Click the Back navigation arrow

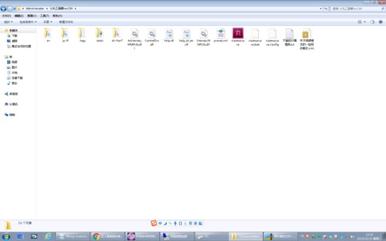point(4,9)
